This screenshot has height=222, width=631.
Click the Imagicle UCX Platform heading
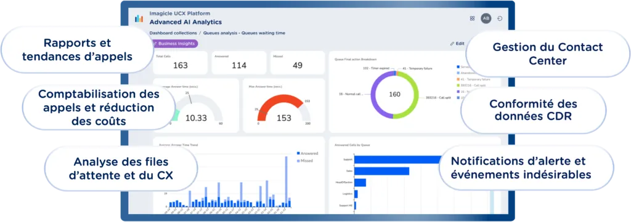[x=179, y=14]
